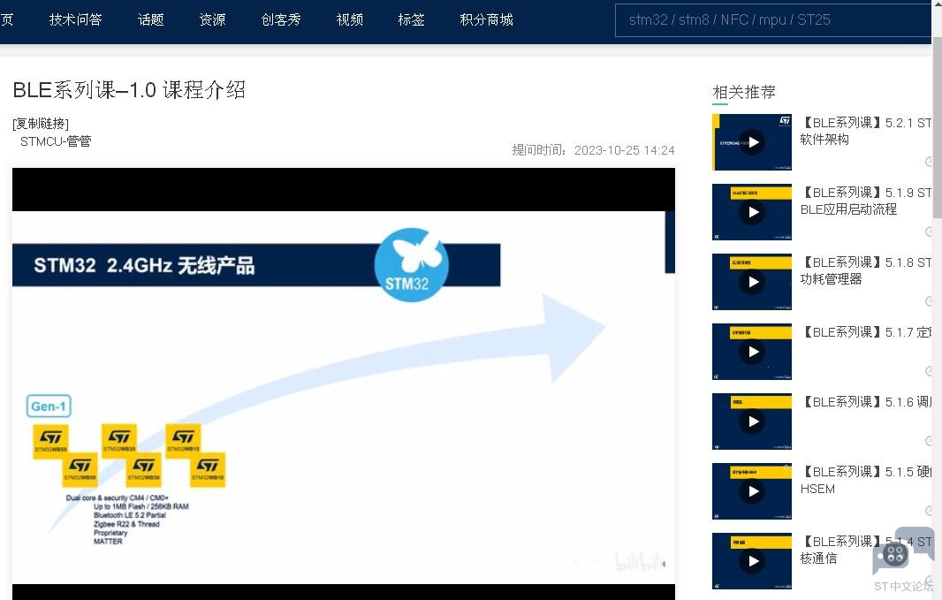Open the 积分商城 nav item
This screenshot has height=600, width=942.
point(487,19)
